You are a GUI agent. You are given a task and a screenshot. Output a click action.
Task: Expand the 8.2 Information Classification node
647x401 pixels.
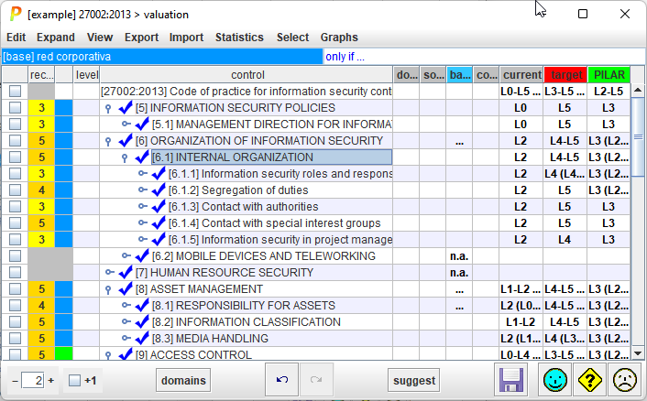click(126, 321)
